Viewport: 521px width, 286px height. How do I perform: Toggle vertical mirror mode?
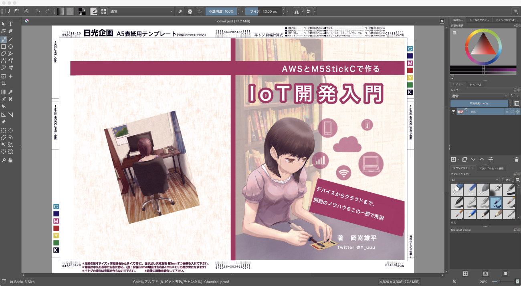309,11
